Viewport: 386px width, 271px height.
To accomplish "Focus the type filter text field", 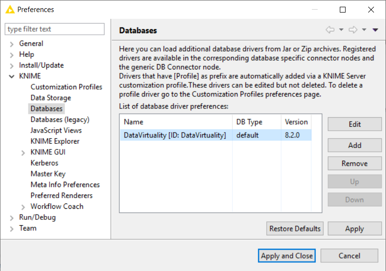I will [x=55, y=29].
